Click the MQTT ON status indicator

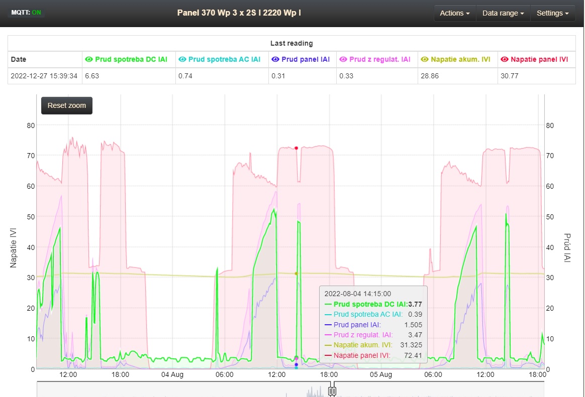point(26,13)
